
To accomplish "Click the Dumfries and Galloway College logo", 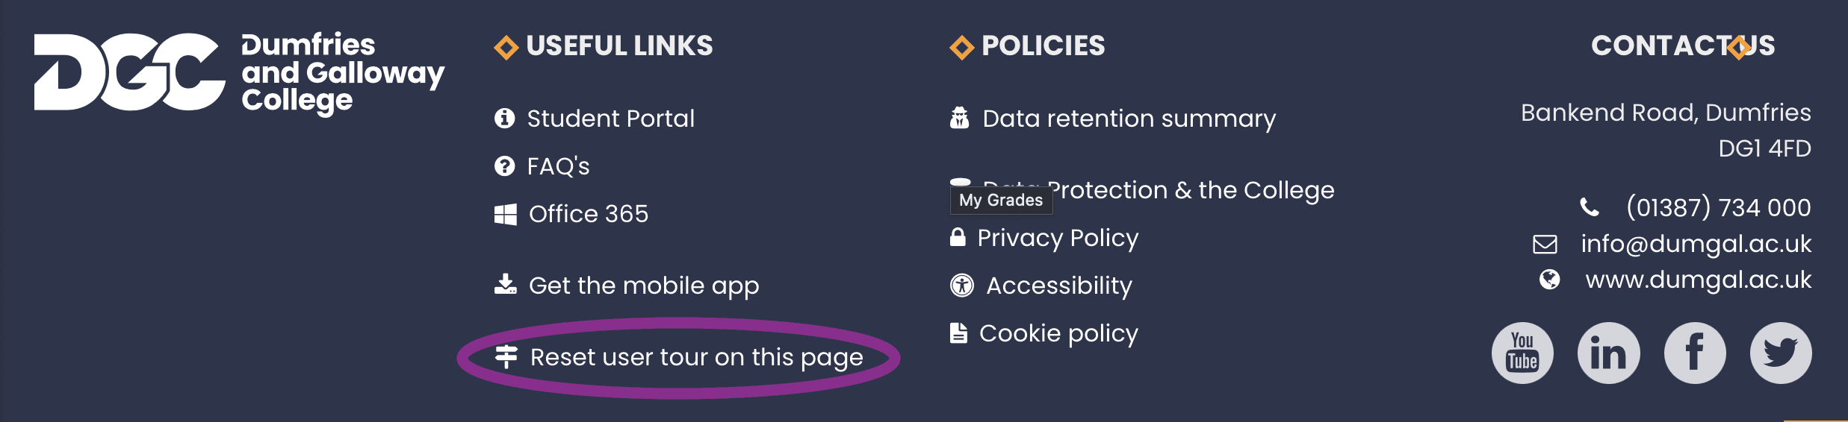I will pyautogui.click(x=239, y=72).
